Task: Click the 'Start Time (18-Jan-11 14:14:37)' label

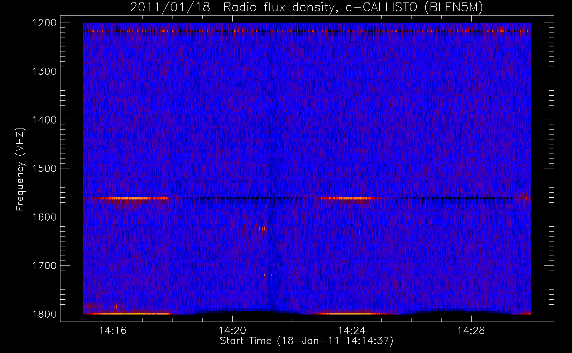Action: tap(307, 341)
